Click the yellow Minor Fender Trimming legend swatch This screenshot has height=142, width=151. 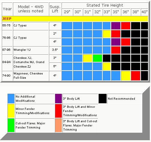tap(11, 111)
